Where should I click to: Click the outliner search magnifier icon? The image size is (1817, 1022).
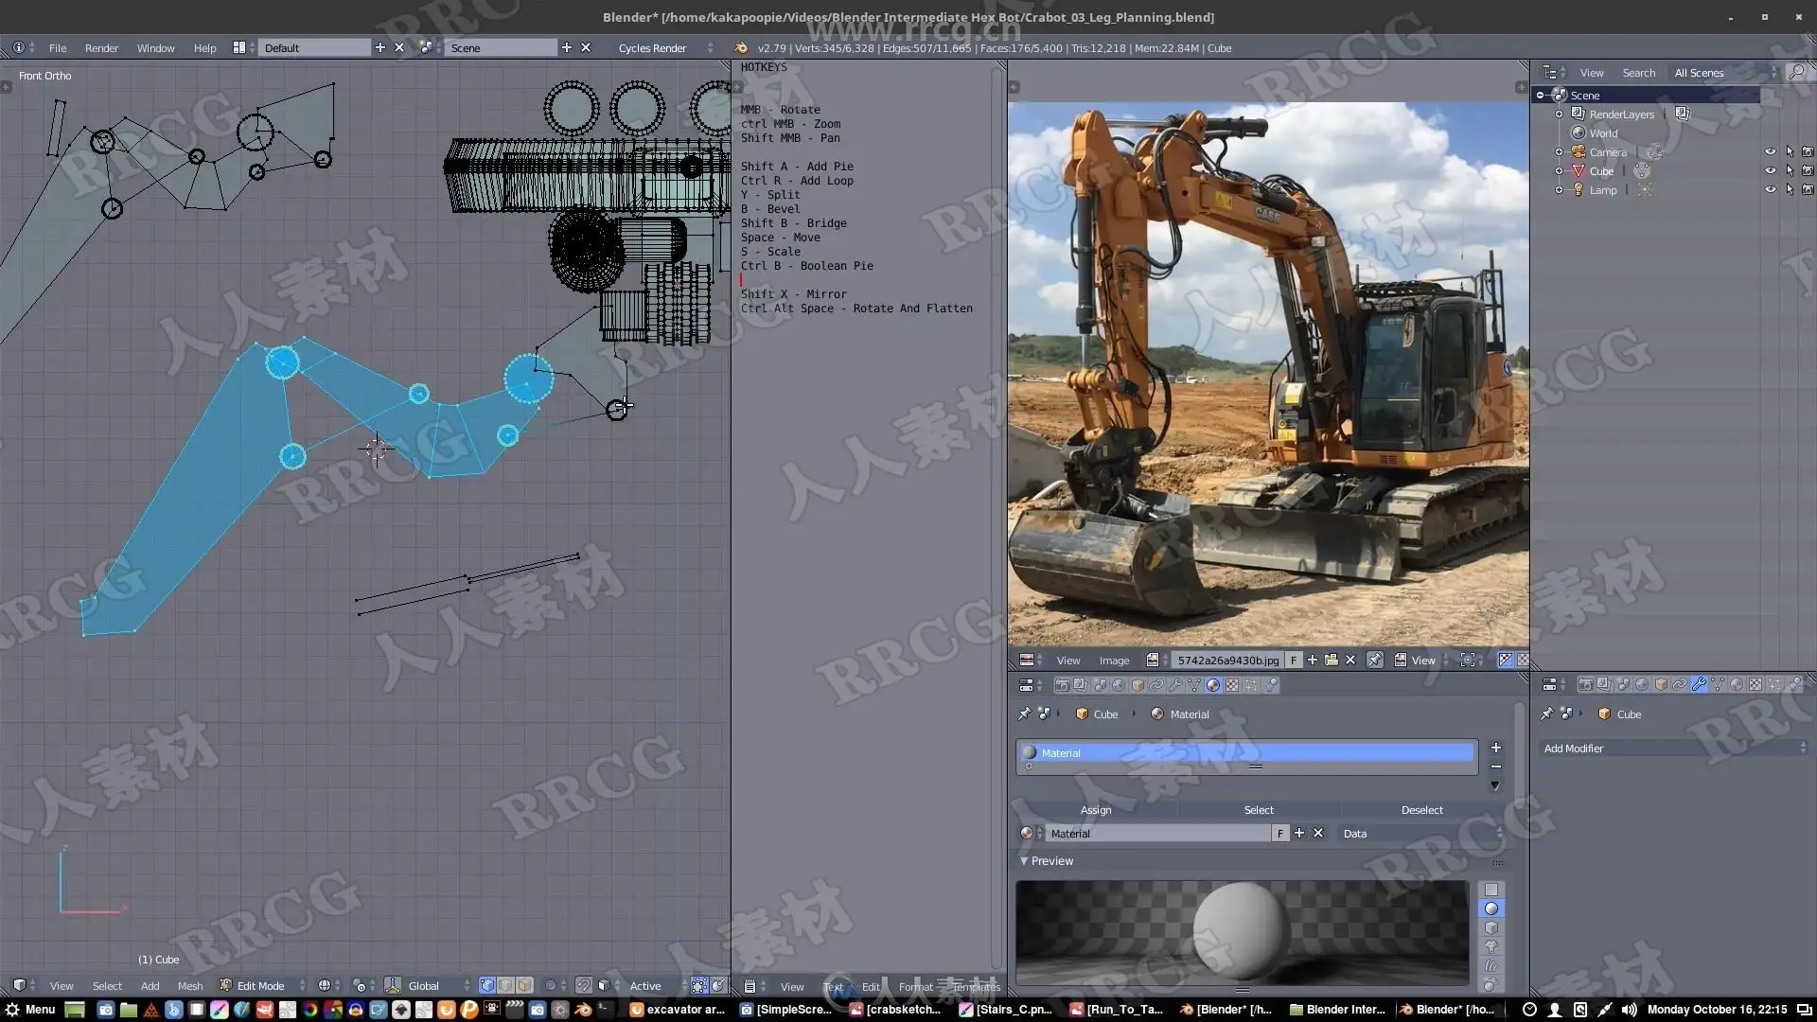point(1795,72)
